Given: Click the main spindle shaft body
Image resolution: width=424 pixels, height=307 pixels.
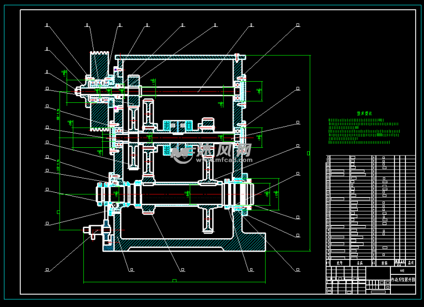Looking at the screenshot, I should [x=181, y=194].
